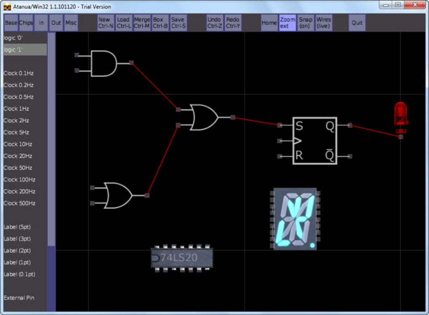Pick logic '1' in the component list

25,50
